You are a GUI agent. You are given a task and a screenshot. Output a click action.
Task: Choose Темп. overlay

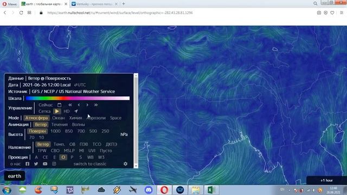tap(59, 144)
